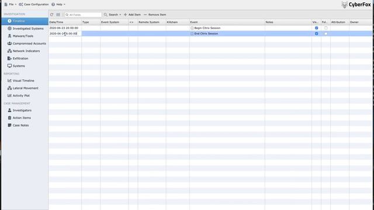Sort by Remote System column header
Viewport: 374px width, 210px height.
pos(152,22)
